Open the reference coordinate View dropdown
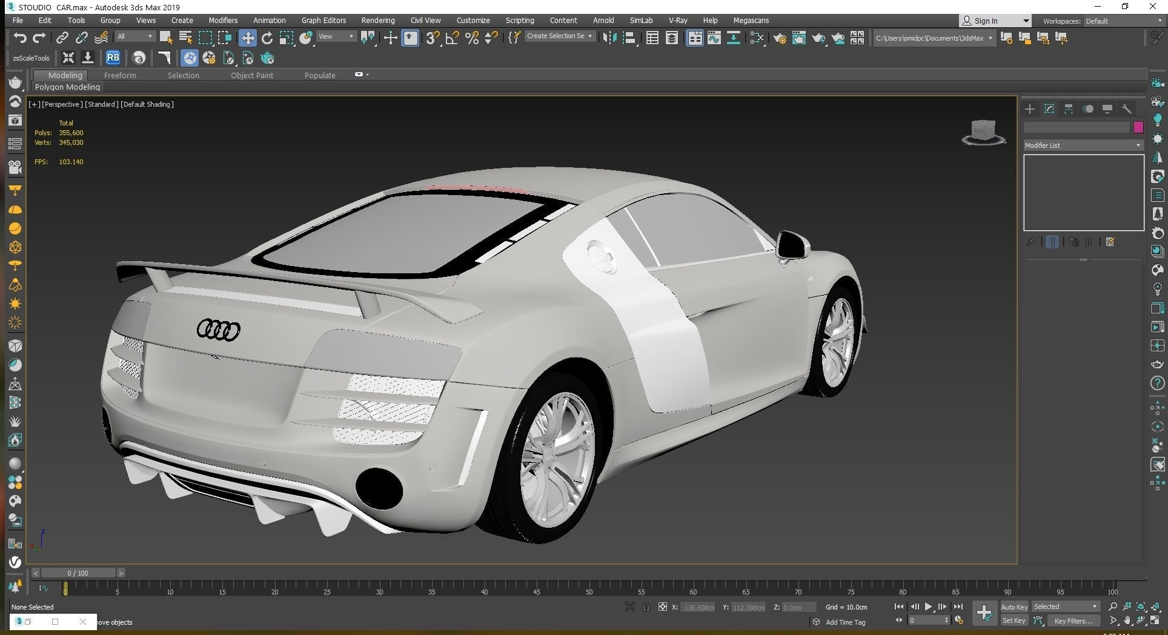This screenshot has width=1168, height=635. (x=336, y=37)
